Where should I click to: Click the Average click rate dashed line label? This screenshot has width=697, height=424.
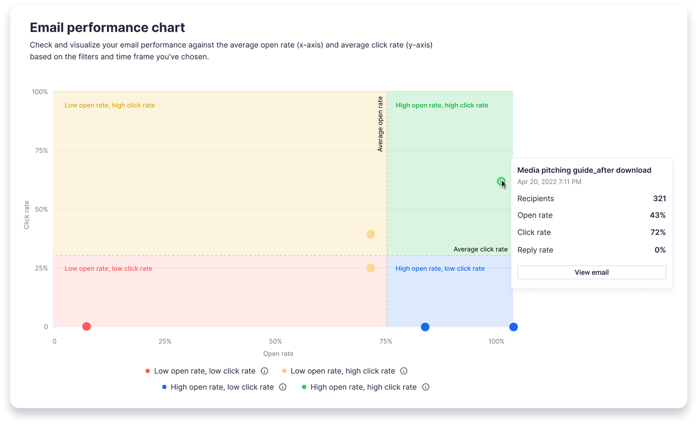click(480, 249)
